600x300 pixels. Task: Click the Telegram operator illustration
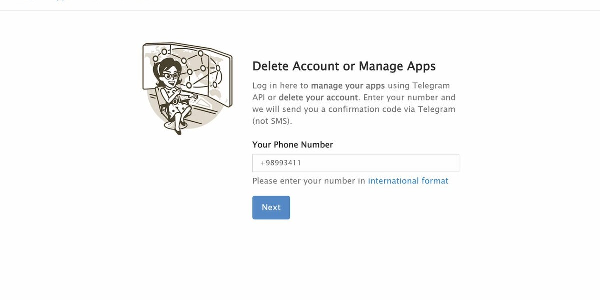[x=187, y=88]
